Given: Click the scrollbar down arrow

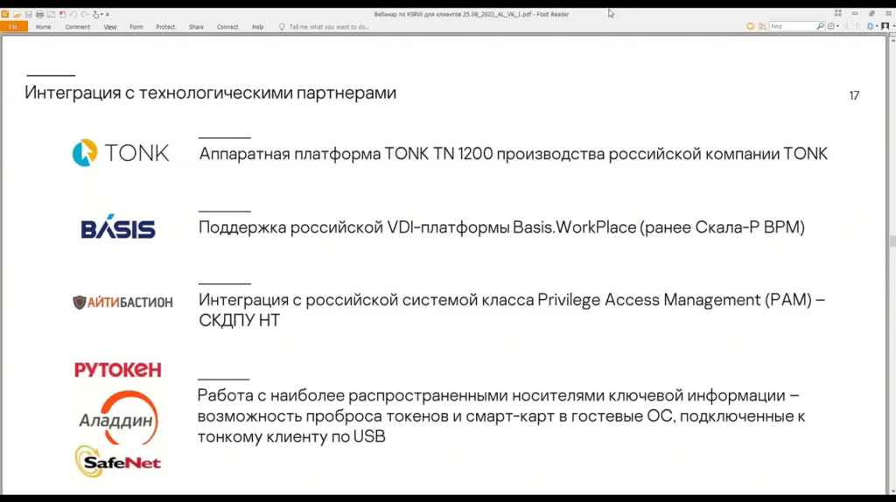Looking at the screenshot, I should tap(892, 490).
